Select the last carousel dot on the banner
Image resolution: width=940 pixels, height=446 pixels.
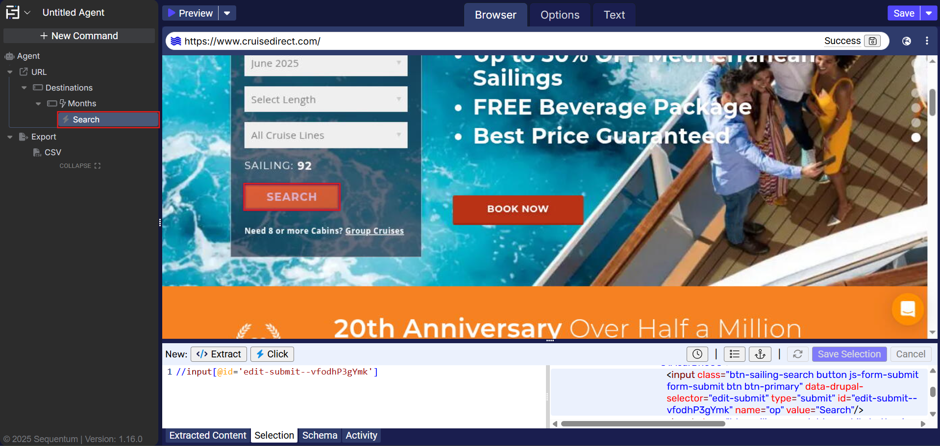click(915, 138)
